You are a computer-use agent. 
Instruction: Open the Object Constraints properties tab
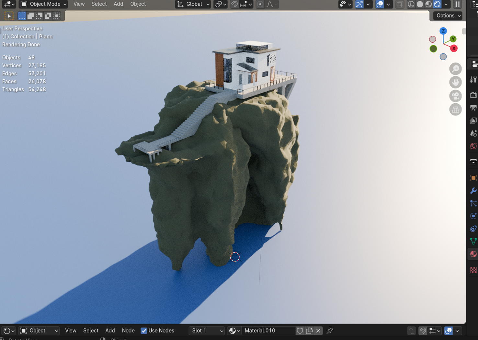click(x=473, y=229)
